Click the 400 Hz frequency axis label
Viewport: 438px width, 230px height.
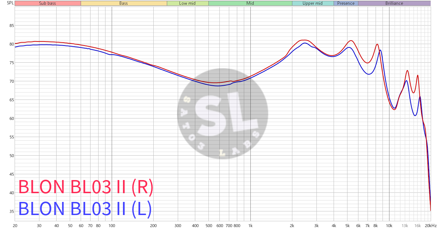click(195, 225)
